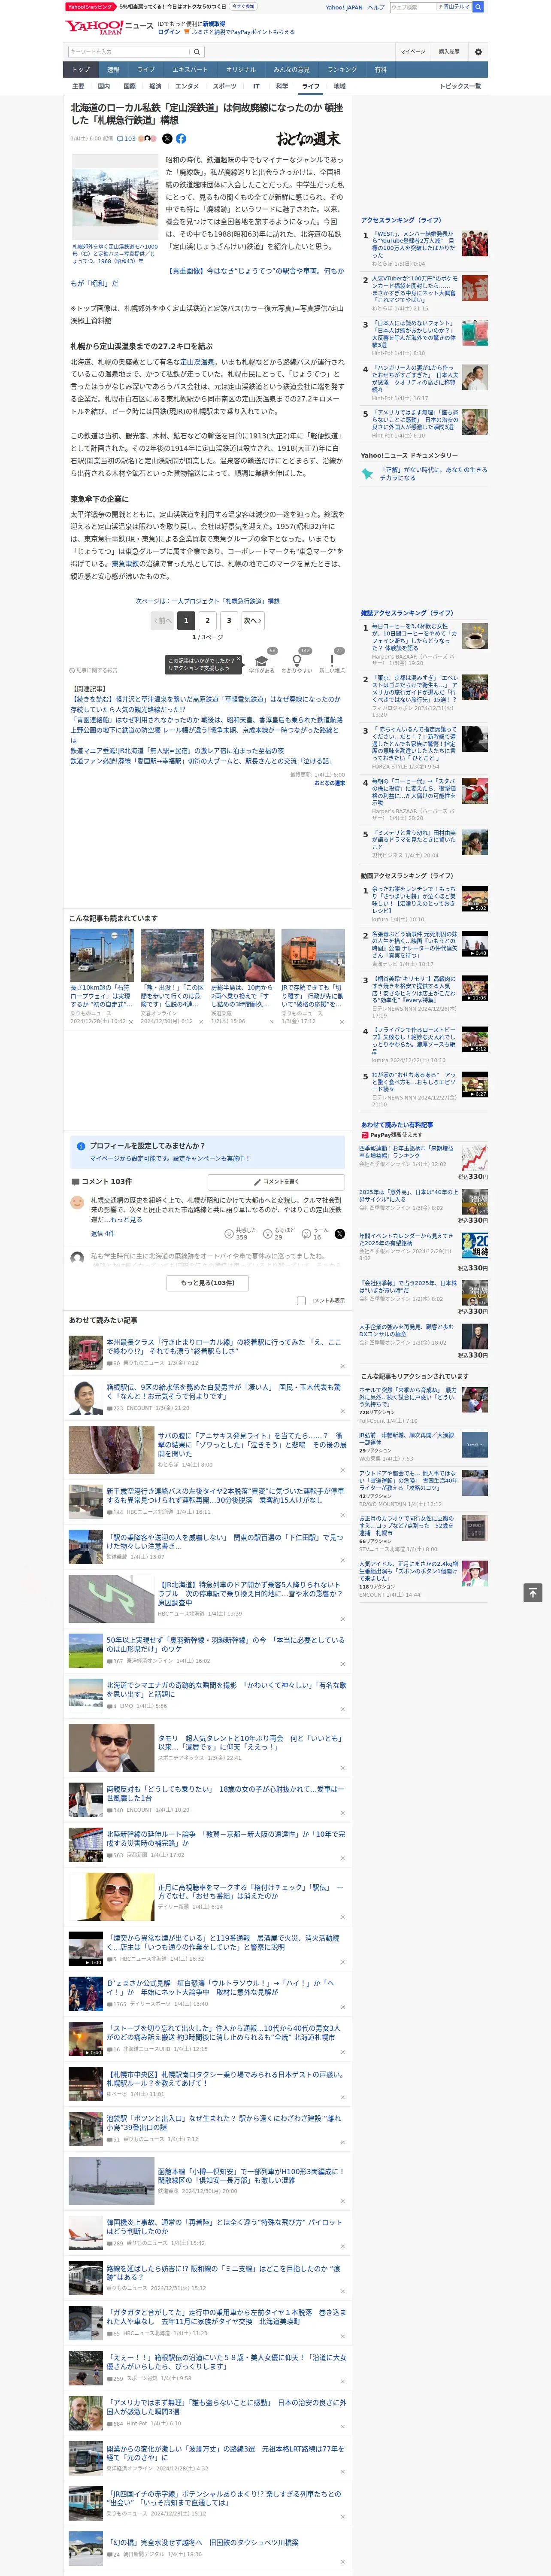Screen dimensions: 551x2576
Task: Click the わかりやすい lightbulb reaction
Action: pos(297,662)
